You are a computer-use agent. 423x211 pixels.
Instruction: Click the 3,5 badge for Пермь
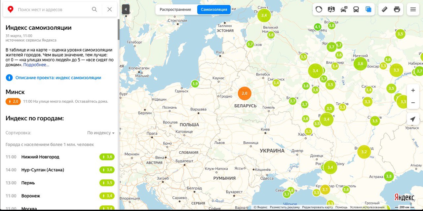click(x=107, y=183)
